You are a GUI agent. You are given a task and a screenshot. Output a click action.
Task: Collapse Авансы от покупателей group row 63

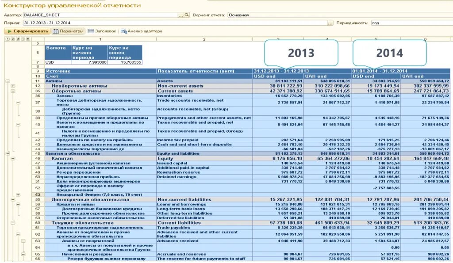point(23,241)
